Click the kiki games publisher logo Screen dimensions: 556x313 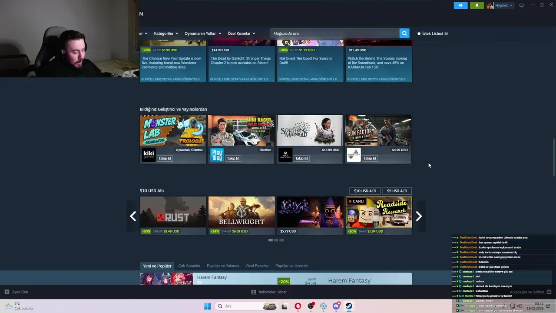(149, 155)
